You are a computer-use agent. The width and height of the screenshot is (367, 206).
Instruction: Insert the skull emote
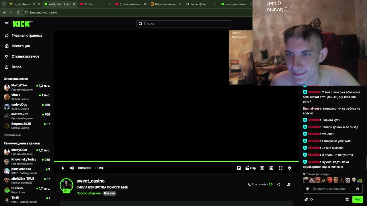pos(354,180)
